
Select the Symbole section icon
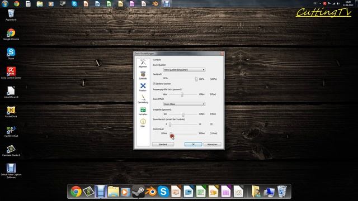click(x=143, y=75)
